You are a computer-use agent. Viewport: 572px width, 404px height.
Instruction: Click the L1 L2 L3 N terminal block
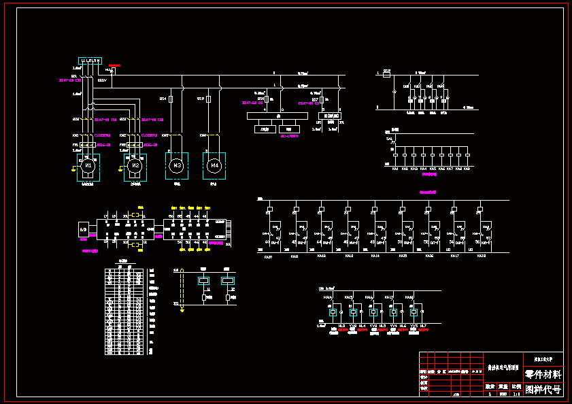[x=90, y=61]
